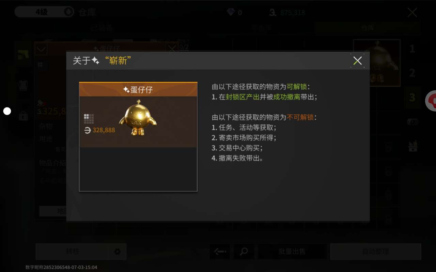436x272 pixels.
Task: Collapse the item detail panel chevron
Action: (x=41, y=50)
